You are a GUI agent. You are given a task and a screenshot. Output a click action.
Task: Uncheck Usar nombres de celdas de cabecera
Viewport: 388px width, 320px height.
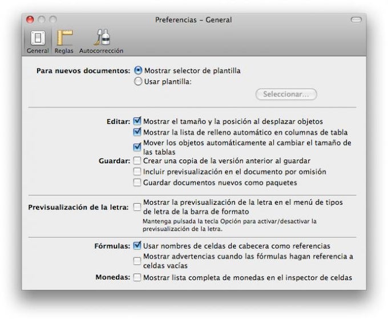tap(137, 246)
